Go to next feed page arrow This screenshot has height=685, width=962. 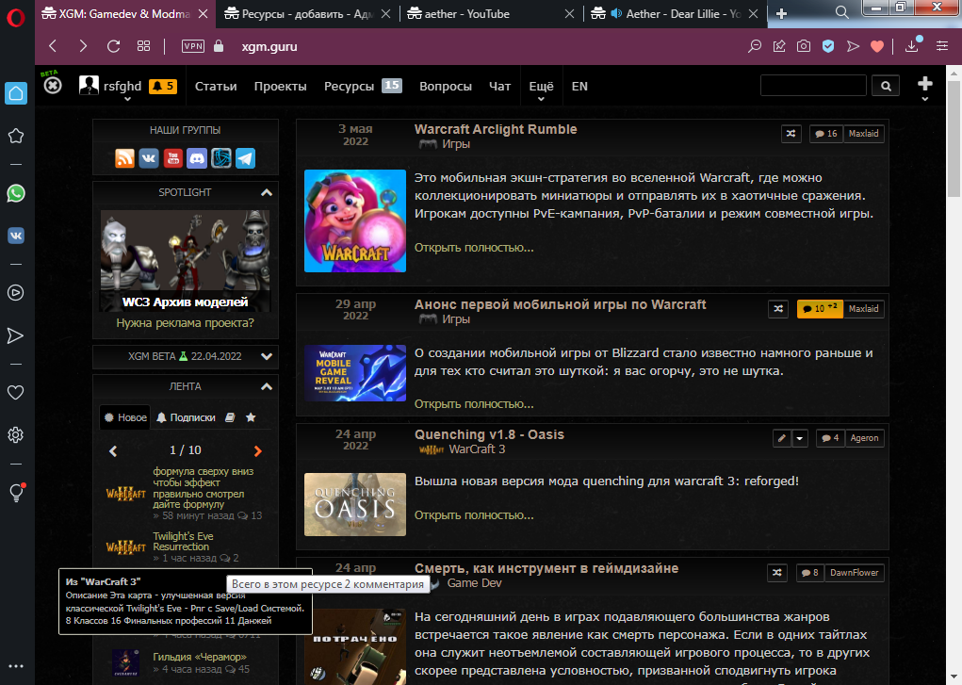257,451
